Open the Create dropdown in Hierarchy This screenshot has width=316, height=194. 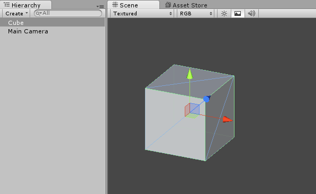coord(16,14)
